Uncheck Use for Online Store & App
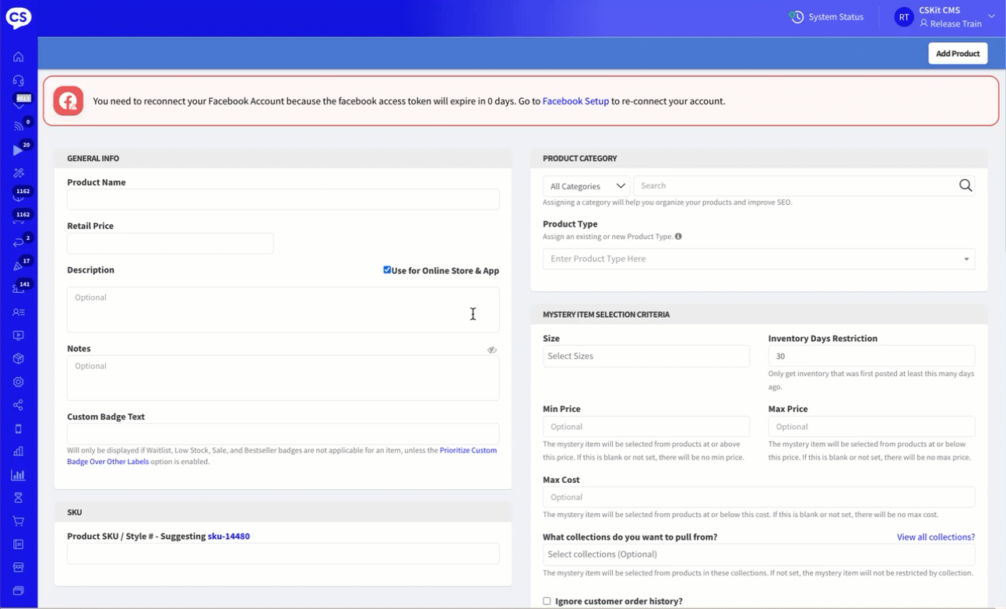This screenshot has height=609, width=1006. click(387, 270)
